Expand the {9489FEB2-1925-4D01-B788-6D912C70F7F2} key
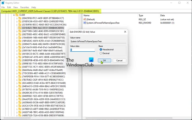This screenshot has width=192, height=120. [17, 96]
